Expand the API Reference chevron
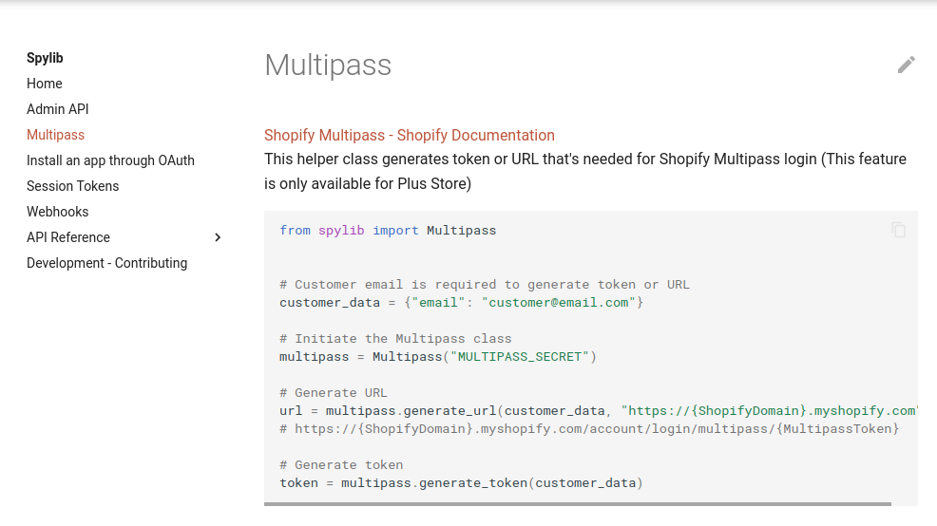937x526 pixels. (218, 237)
